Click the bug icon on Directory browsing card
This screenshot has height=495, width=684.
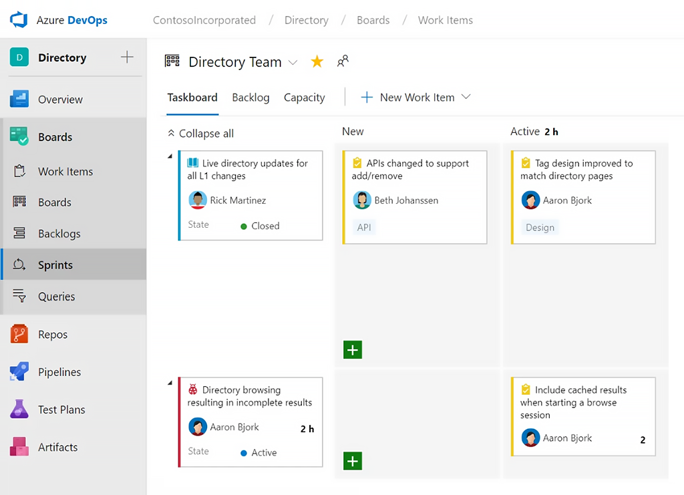(x=192, y=389)
